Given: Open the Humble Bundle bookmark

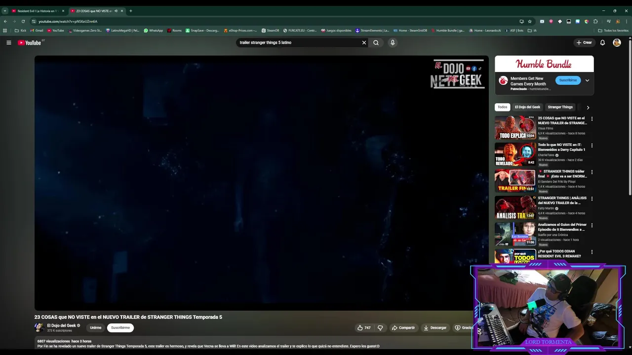Looking at the screenshot, I should [448, 31].
